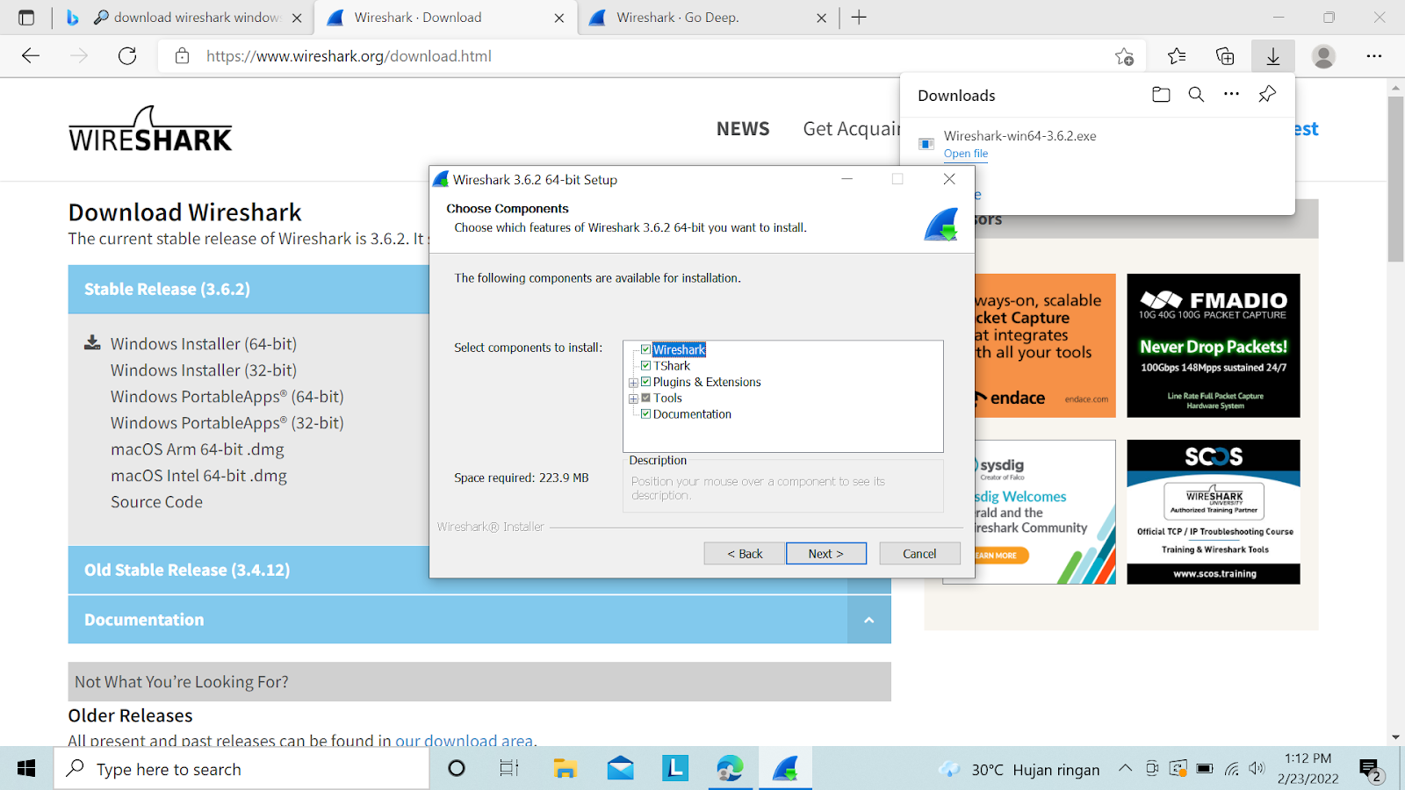Viewport: 1405px width, 790px height.
Task: Click the address bar URL
Action: click(349, 56)
